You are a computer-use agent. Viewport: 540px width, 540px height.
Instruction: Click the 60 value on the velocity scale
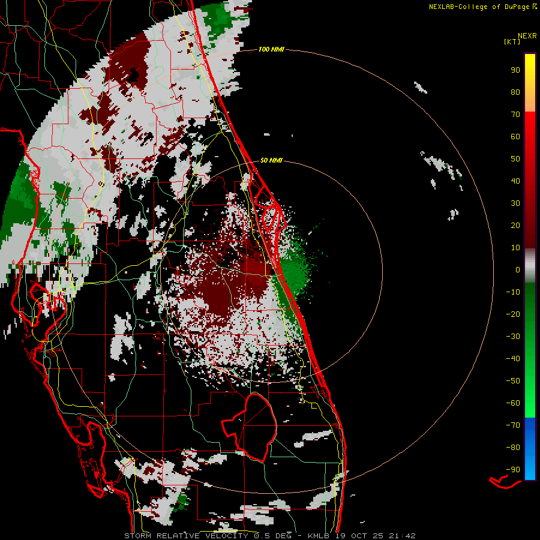tap(515, 137)
